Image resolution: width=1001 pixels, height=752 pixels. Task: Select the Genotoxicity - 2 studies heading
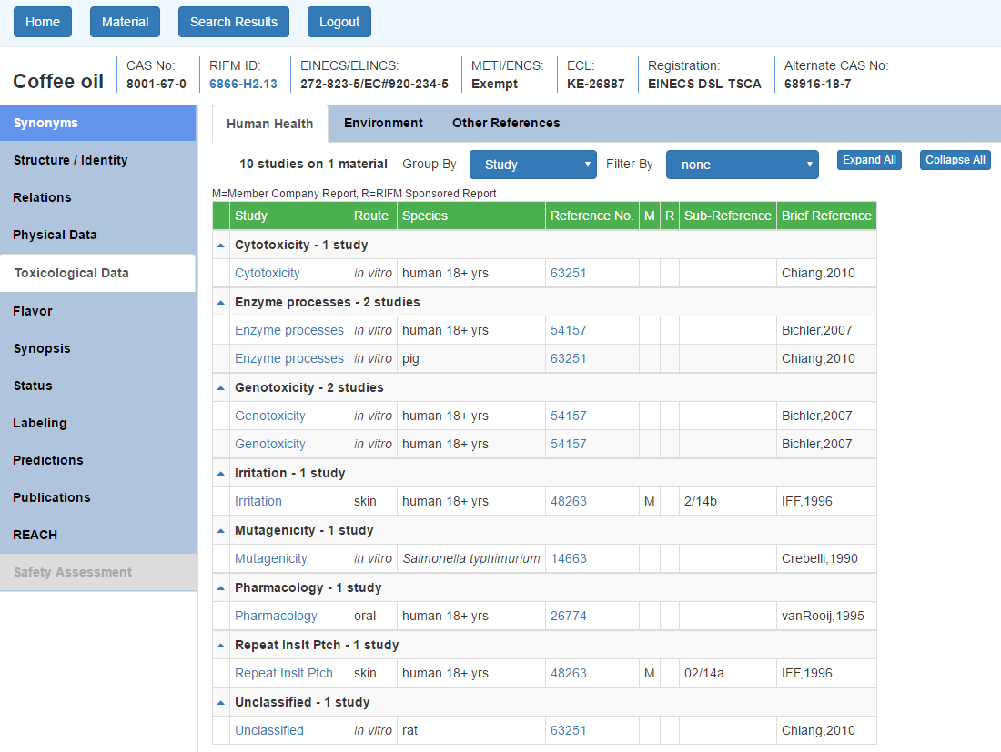309,387
